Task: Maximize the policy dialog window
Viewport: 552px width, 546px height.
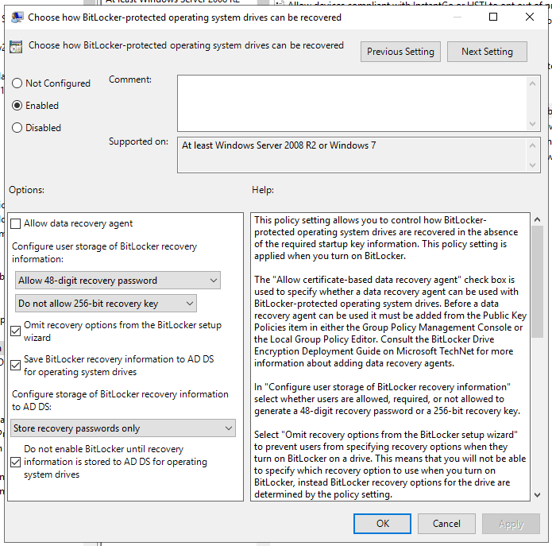Action: tap(493, 17)
